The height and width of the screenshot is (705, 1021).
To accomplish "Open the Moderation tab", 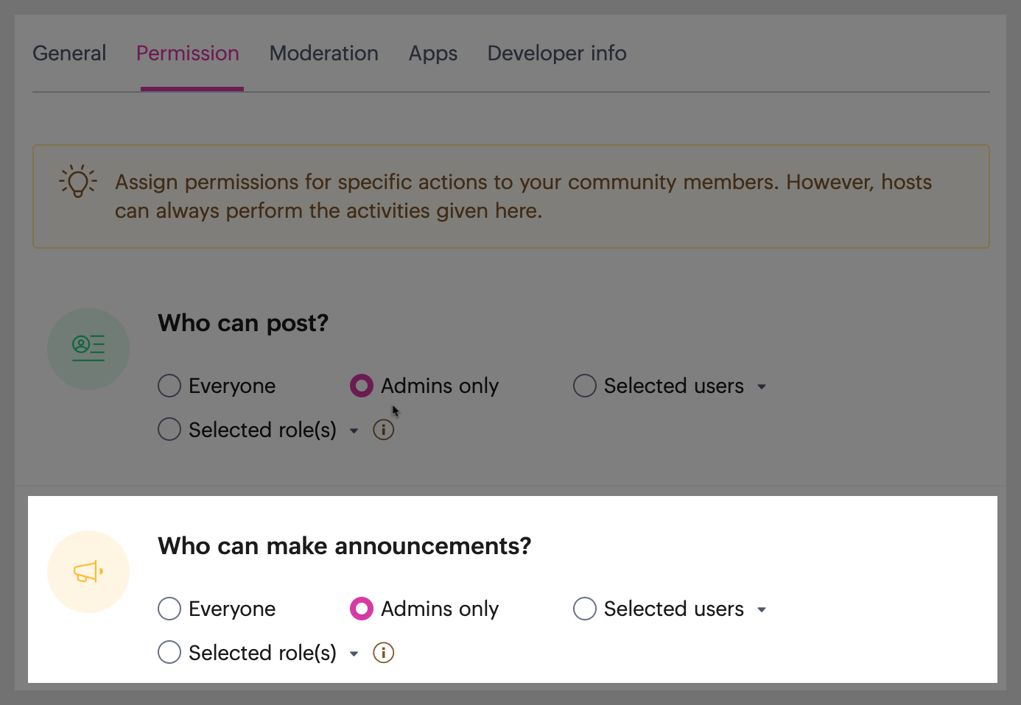I will (x=324, y=54).
